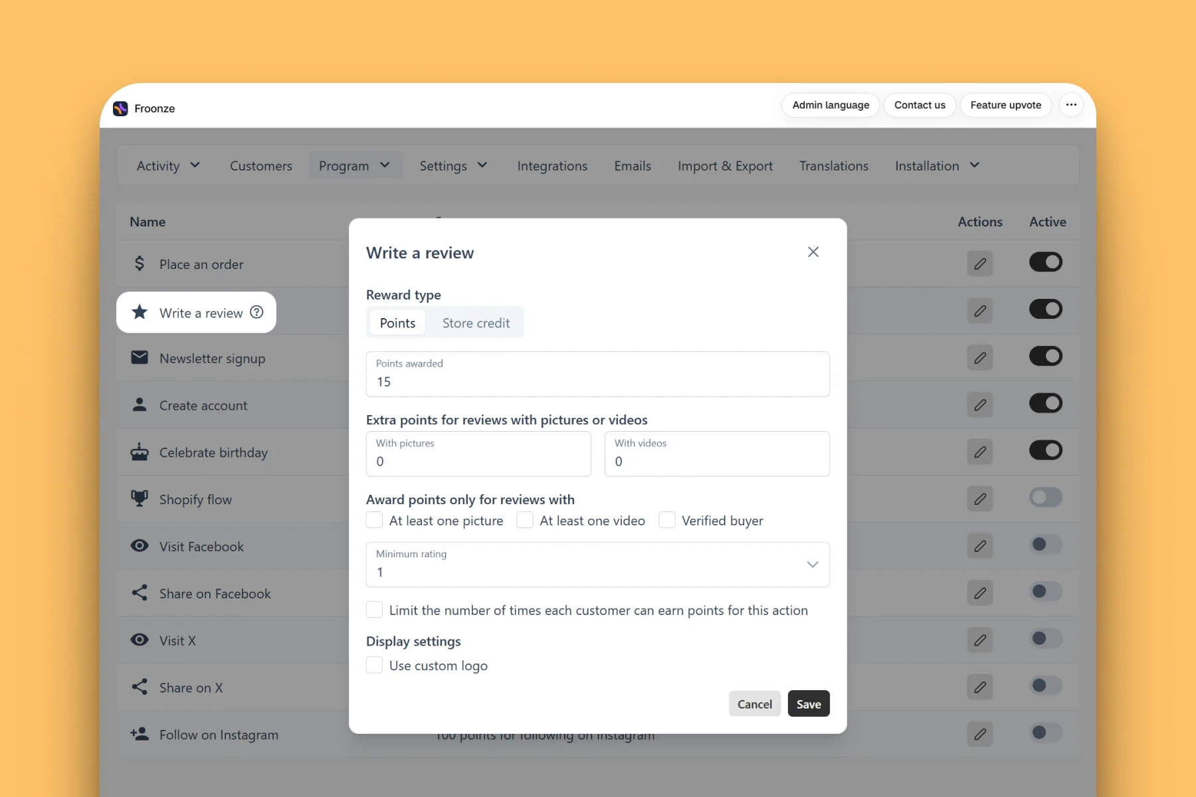Focus the With videos points field

click(x=717, y=454)
